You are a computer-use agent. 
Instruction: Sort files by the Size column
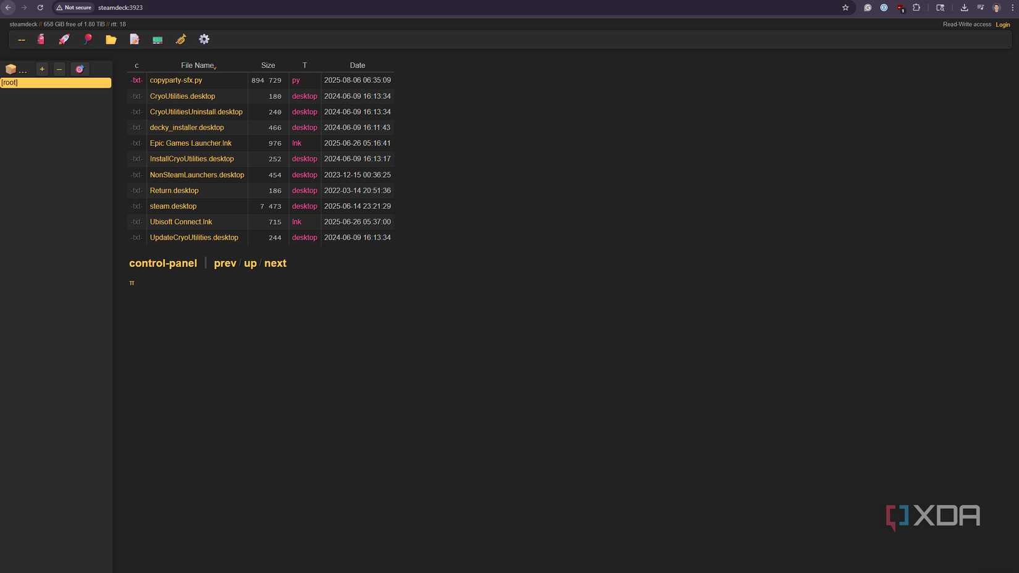[267, 65]
